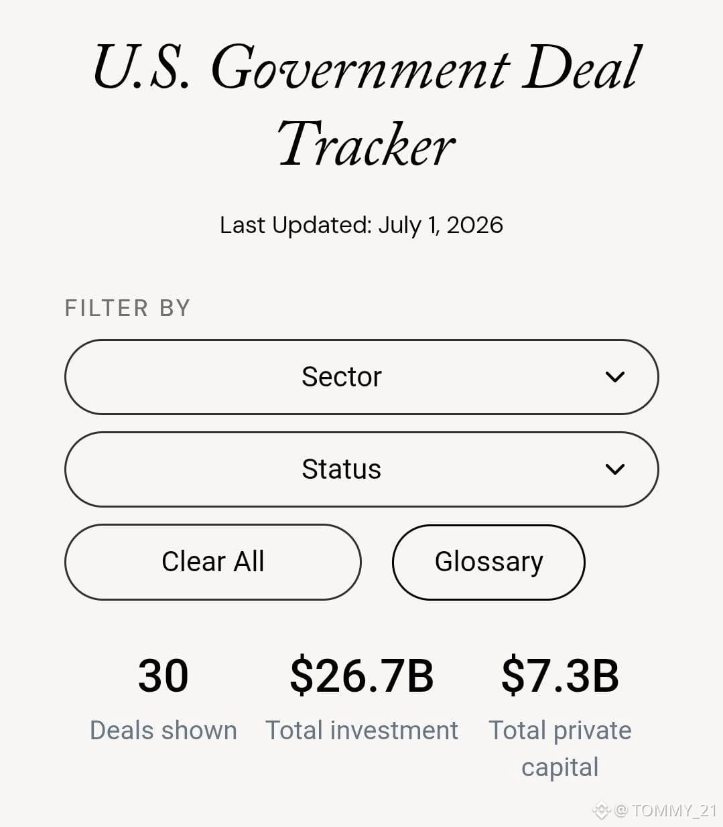Open the Status filter dropdown
This screenshot has height=827, width=723.
click(x=361, y=469)
